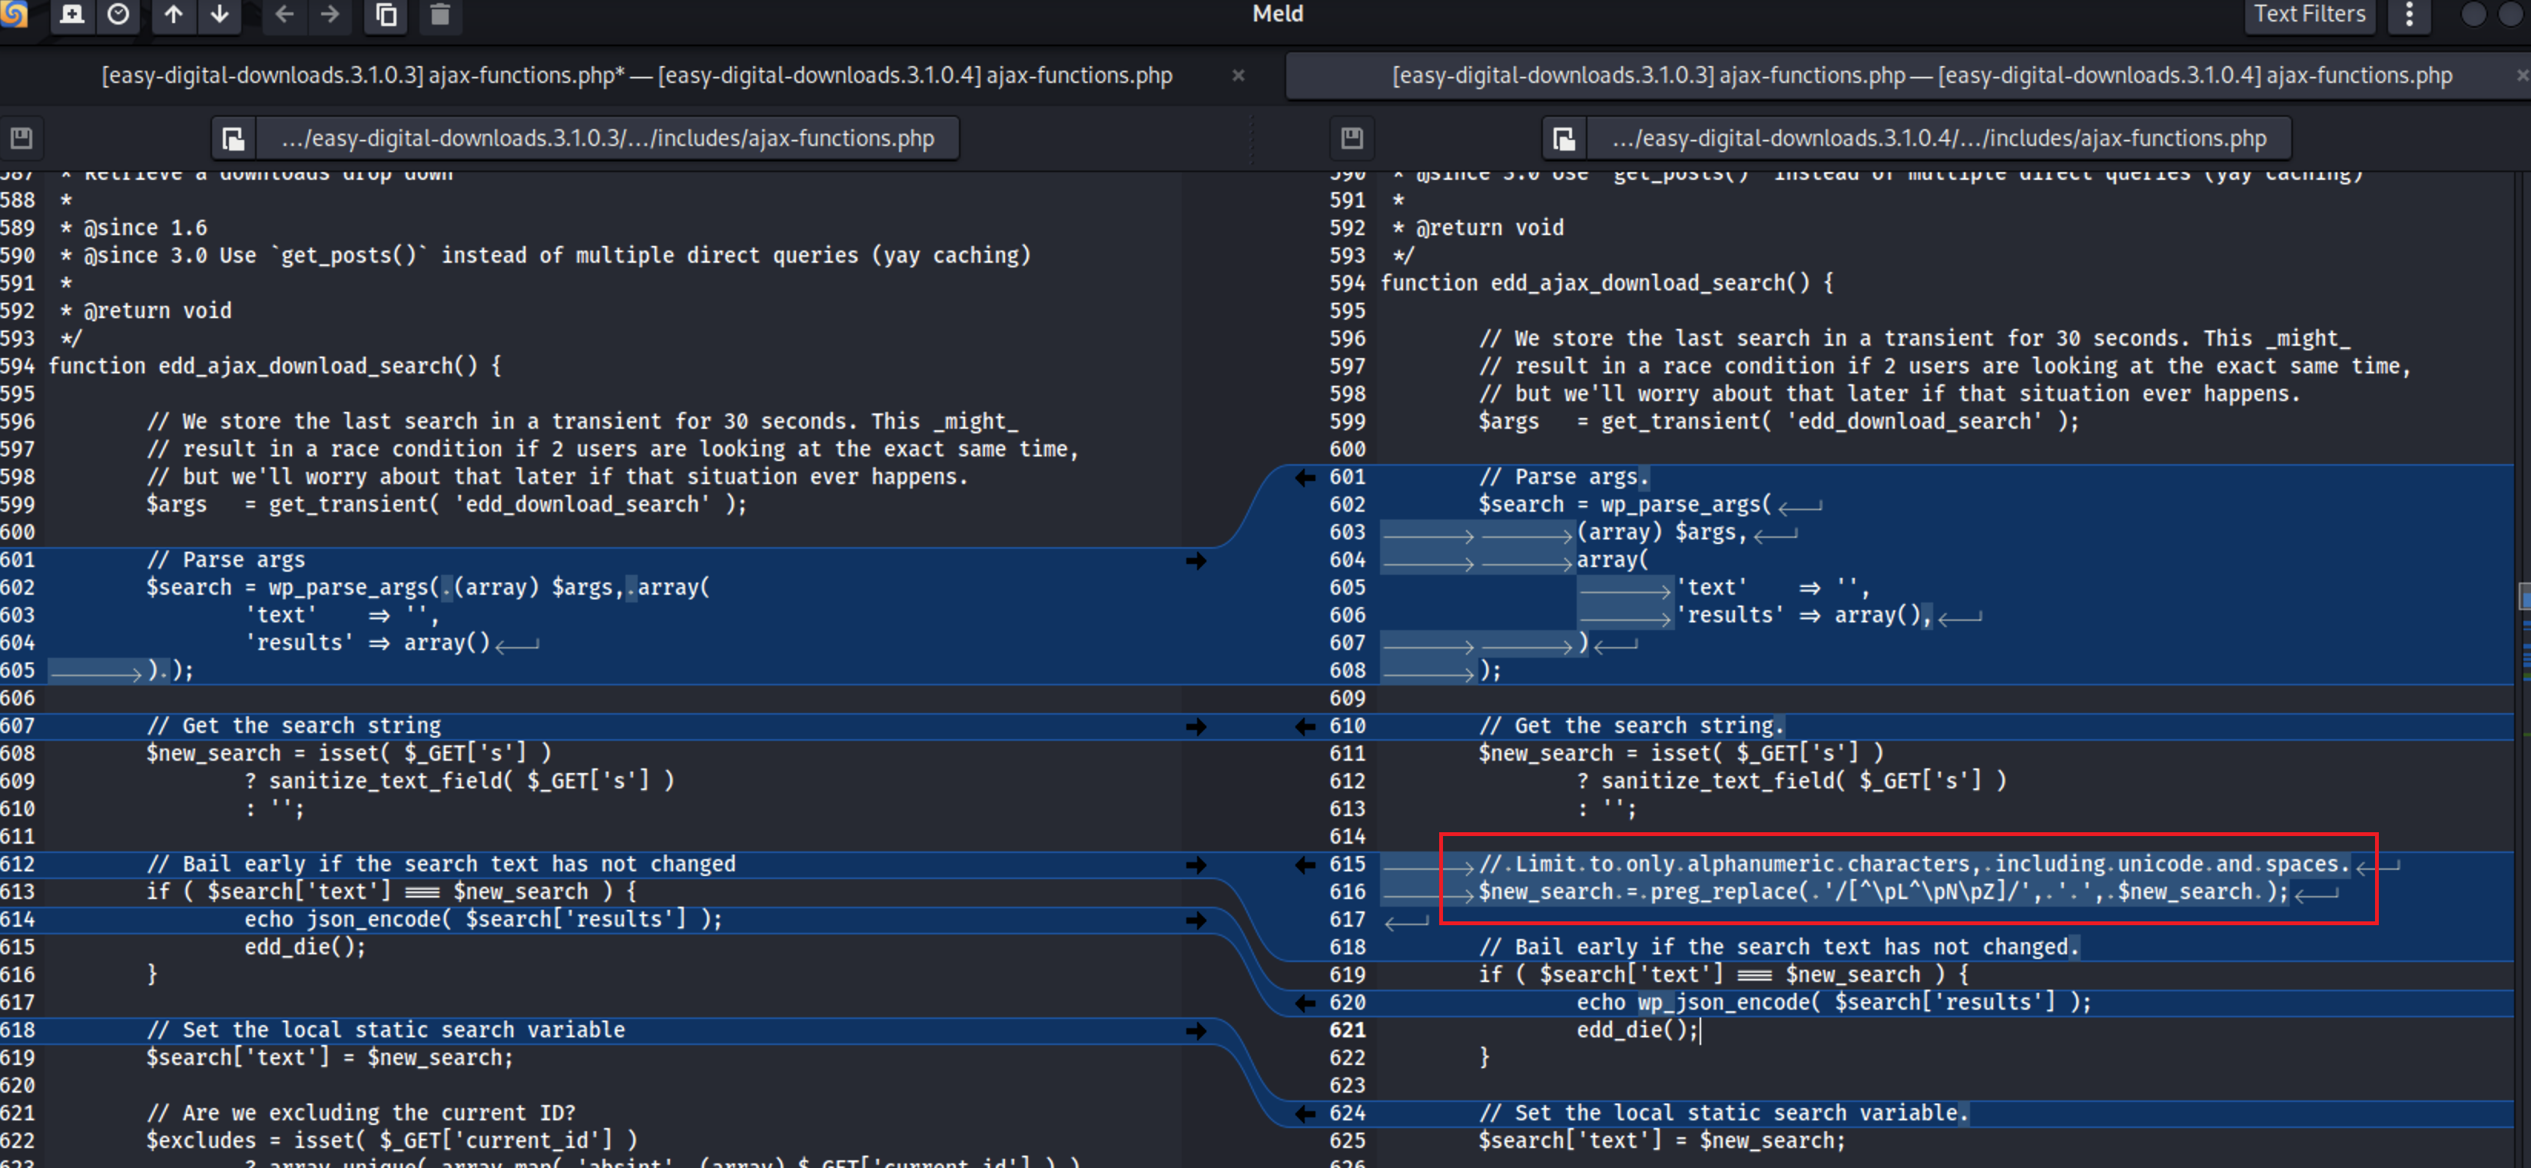
Task: Click right line 620 echo wp_json_encode line
Action: pos(1834,1003)
